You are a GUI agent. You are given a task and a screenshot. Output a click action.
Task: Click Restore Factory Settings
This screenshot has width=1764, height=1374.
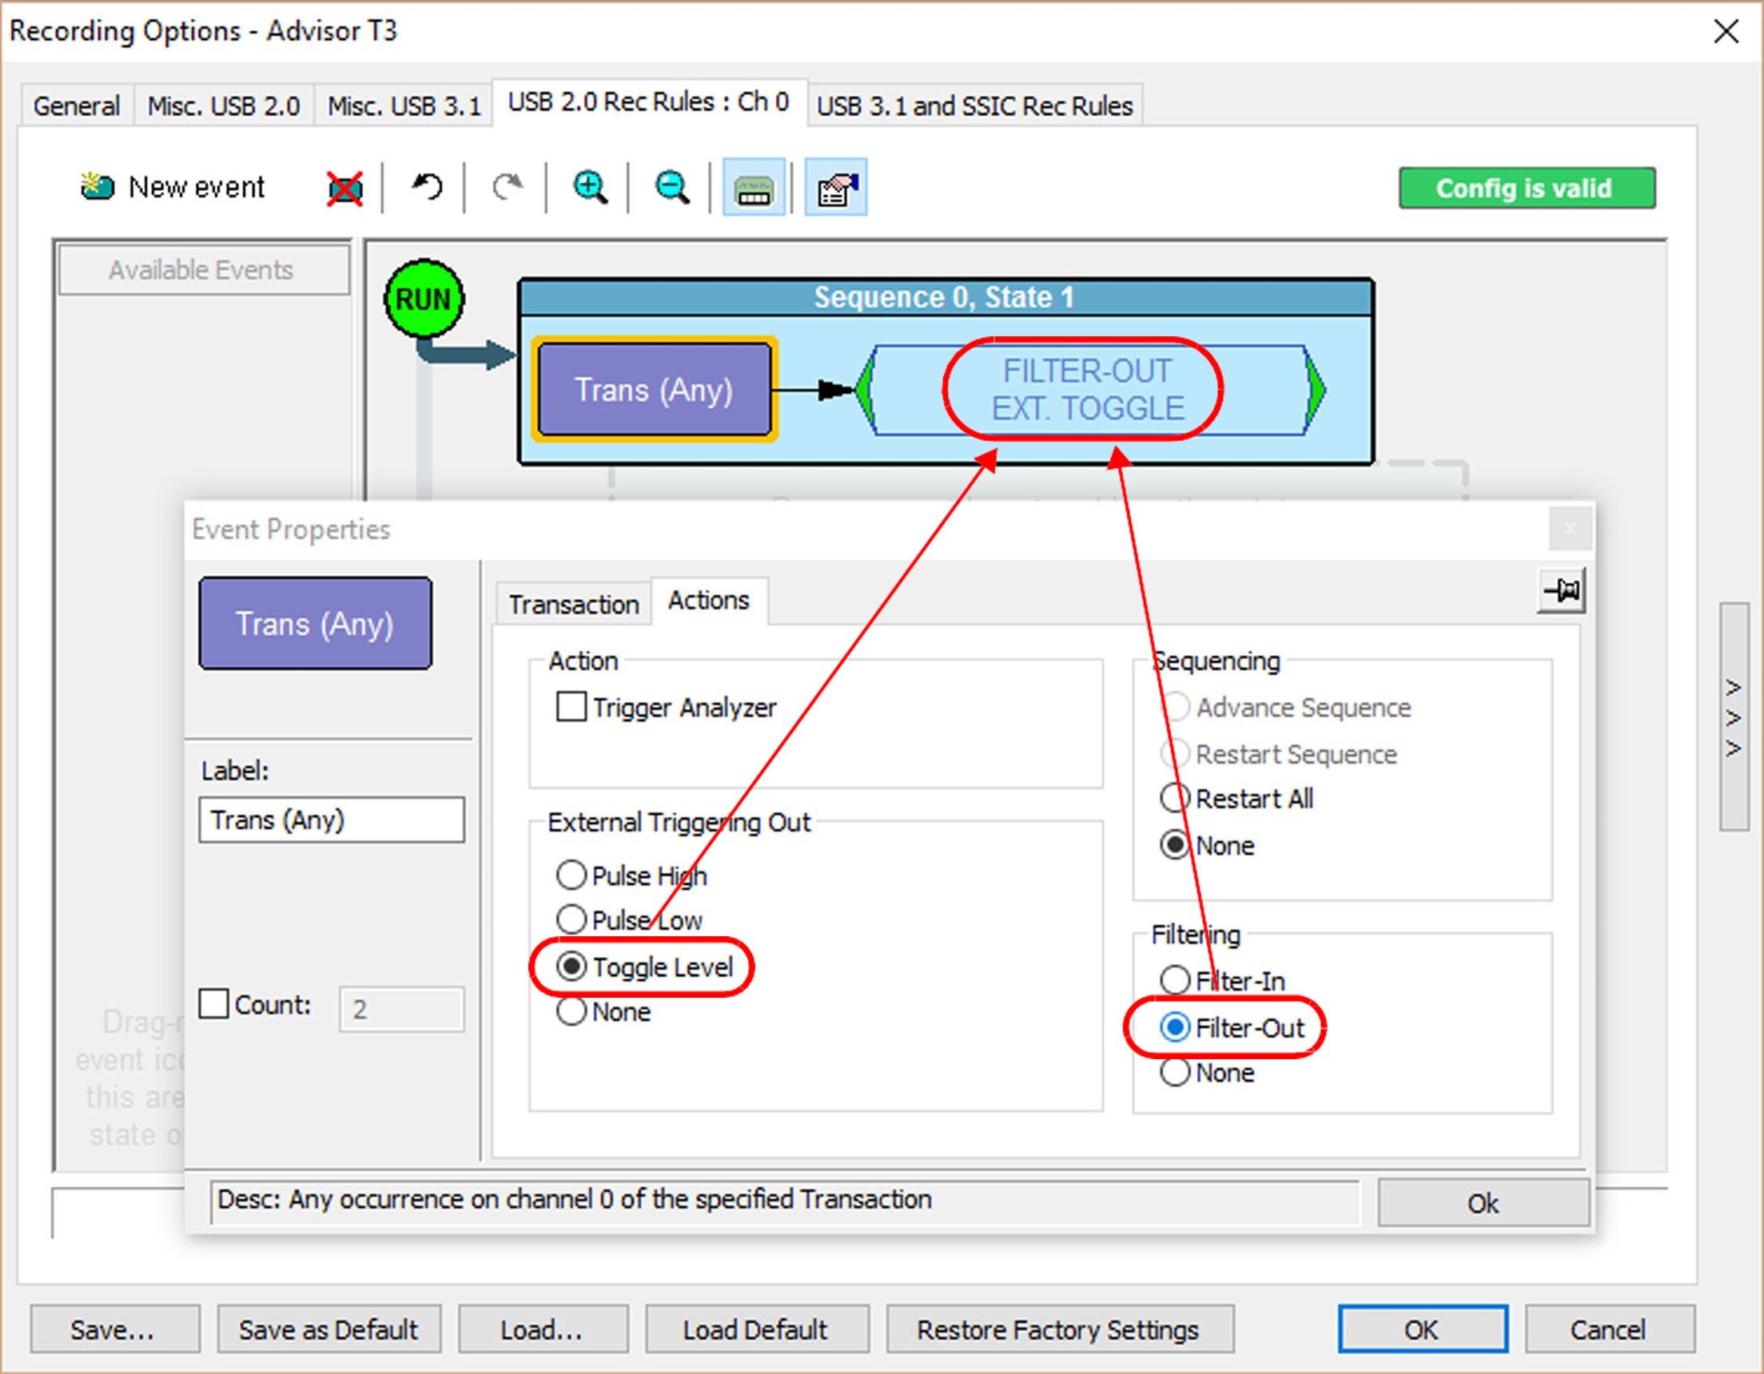[x=1060, y=1328]
